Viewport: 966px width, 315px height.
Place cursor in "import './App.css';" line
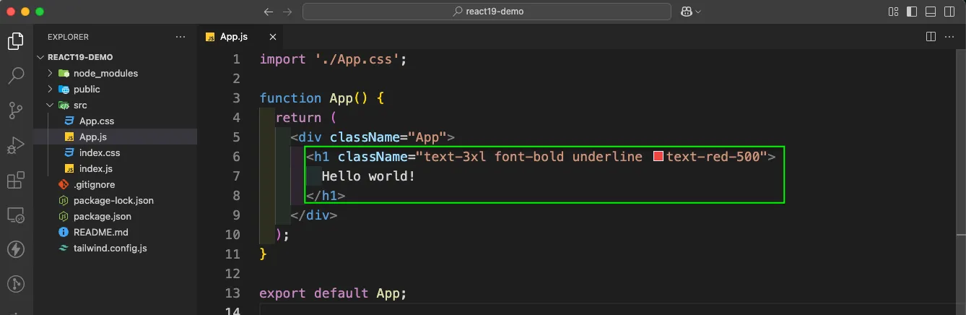click(x=334, y=59)
